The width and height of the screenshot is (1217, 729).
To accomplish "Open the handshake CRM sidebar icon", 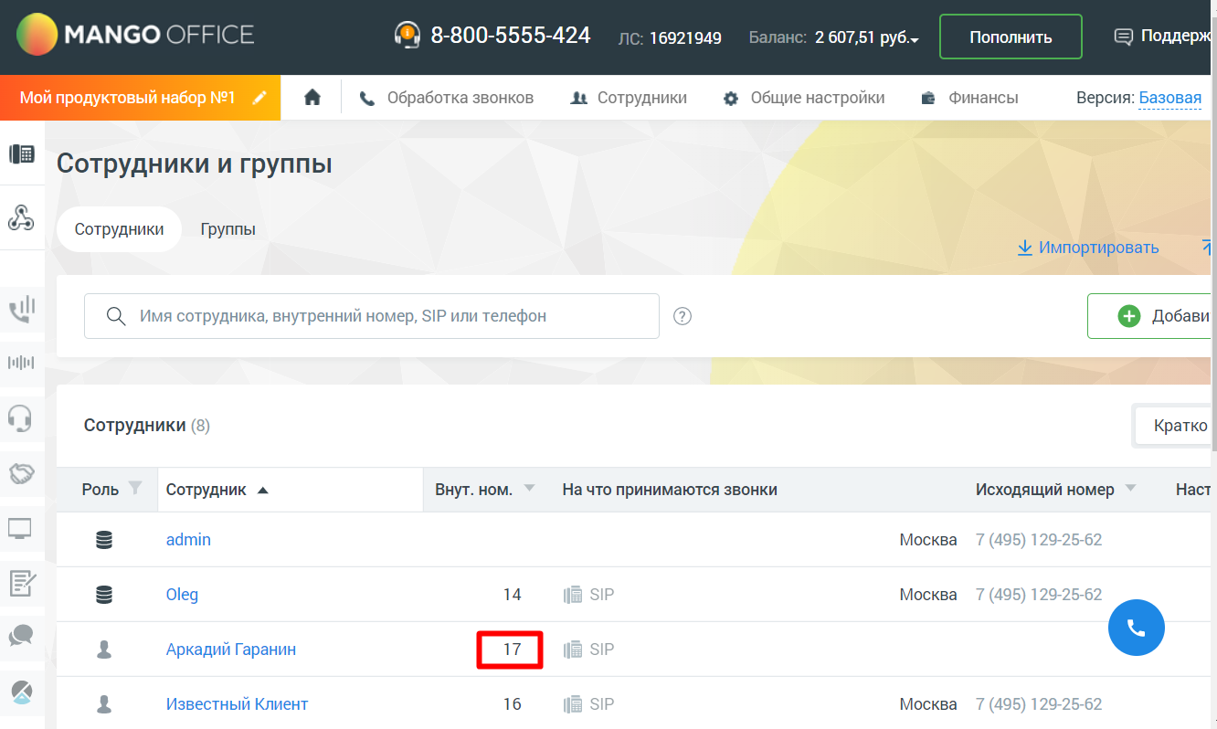I will pyautogui.click(x=21, y=473).
